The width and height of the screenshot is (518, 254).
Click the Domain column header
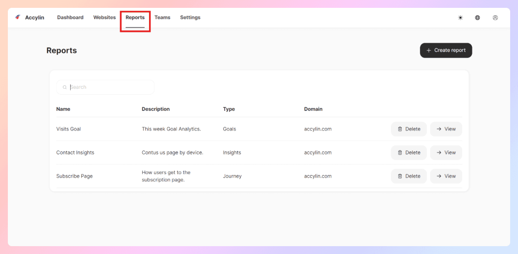[313, 109]
